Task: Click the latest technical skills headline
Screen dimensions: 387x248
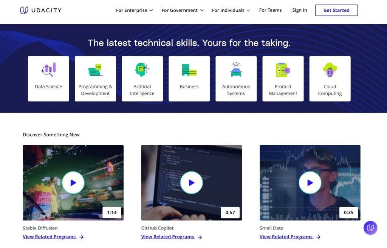Action: 189,43
